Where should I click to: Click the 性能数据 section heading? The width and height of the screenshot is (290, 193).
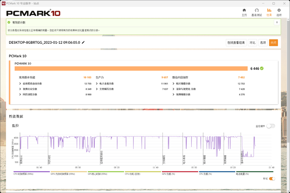pyautogui.click(x=16, y=116)
